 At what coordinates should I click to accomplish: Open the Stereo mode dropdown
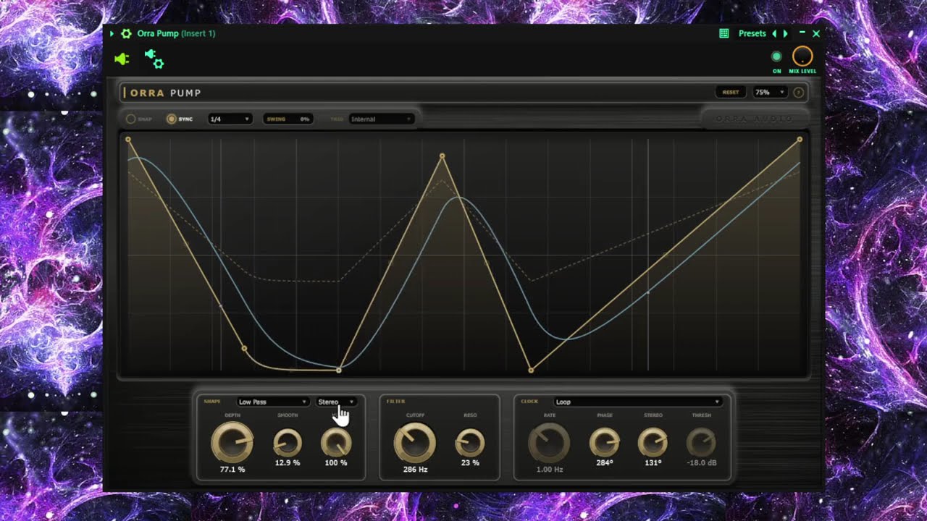(x=336, y=402)
